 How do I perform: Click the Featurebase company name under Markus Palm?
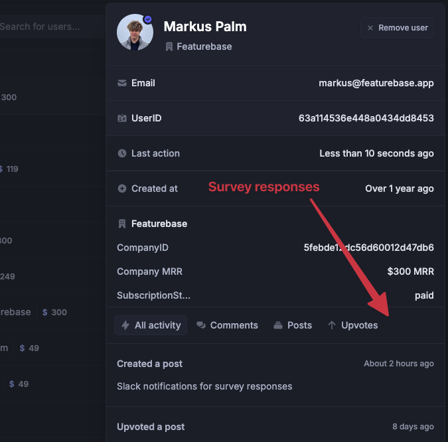click(x=204, y=47)
